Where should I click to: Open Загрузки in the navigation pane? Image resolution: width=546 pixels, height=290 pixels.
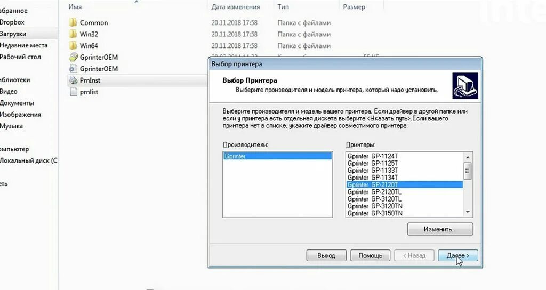[13, 34]
